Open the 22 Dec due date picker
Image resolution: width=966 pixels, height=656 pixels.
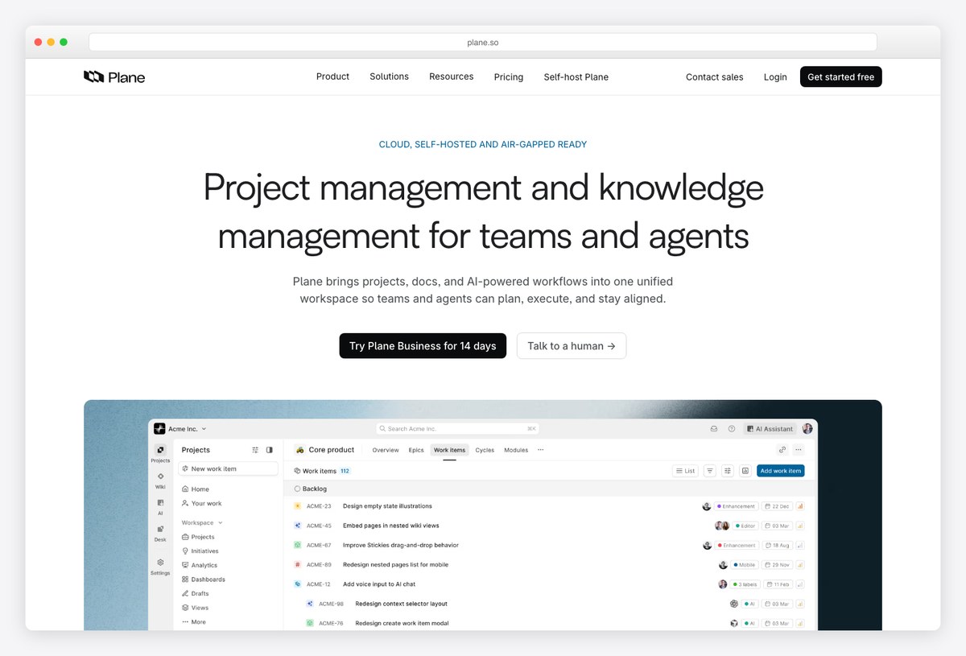(778, 506)
